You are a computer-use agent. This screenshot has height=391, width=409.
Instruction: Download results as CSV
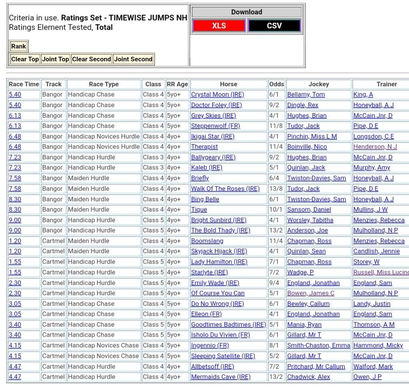274,26
